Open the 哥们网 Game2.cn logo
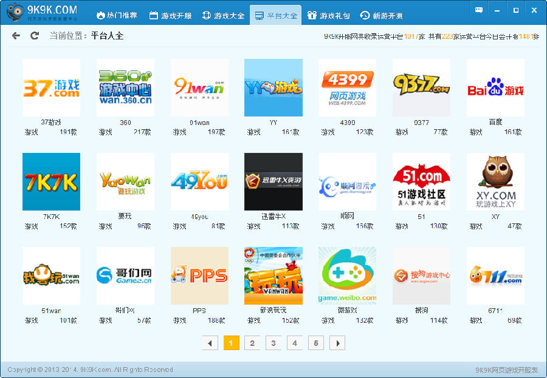 click(125, 275)
